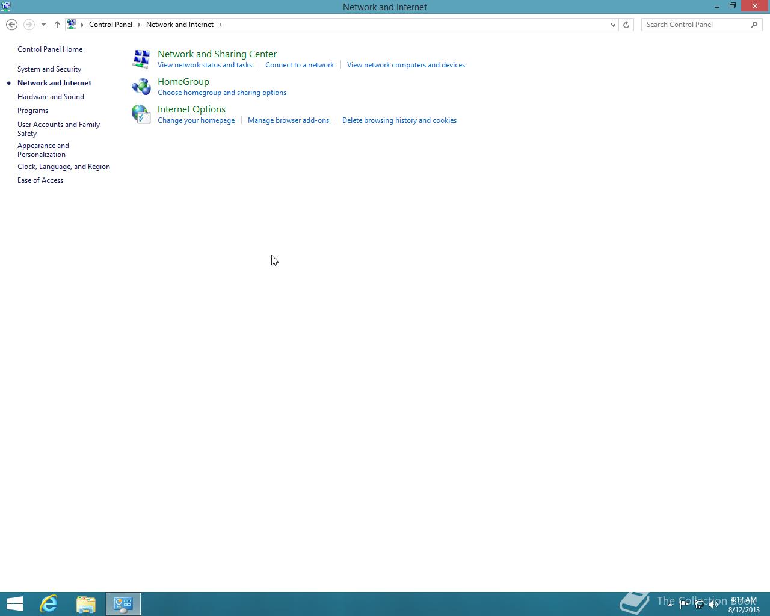The width and height of the screenshot is (770, 616).
Task: Refresh the Control Panel view
Action: click(626, 25)
